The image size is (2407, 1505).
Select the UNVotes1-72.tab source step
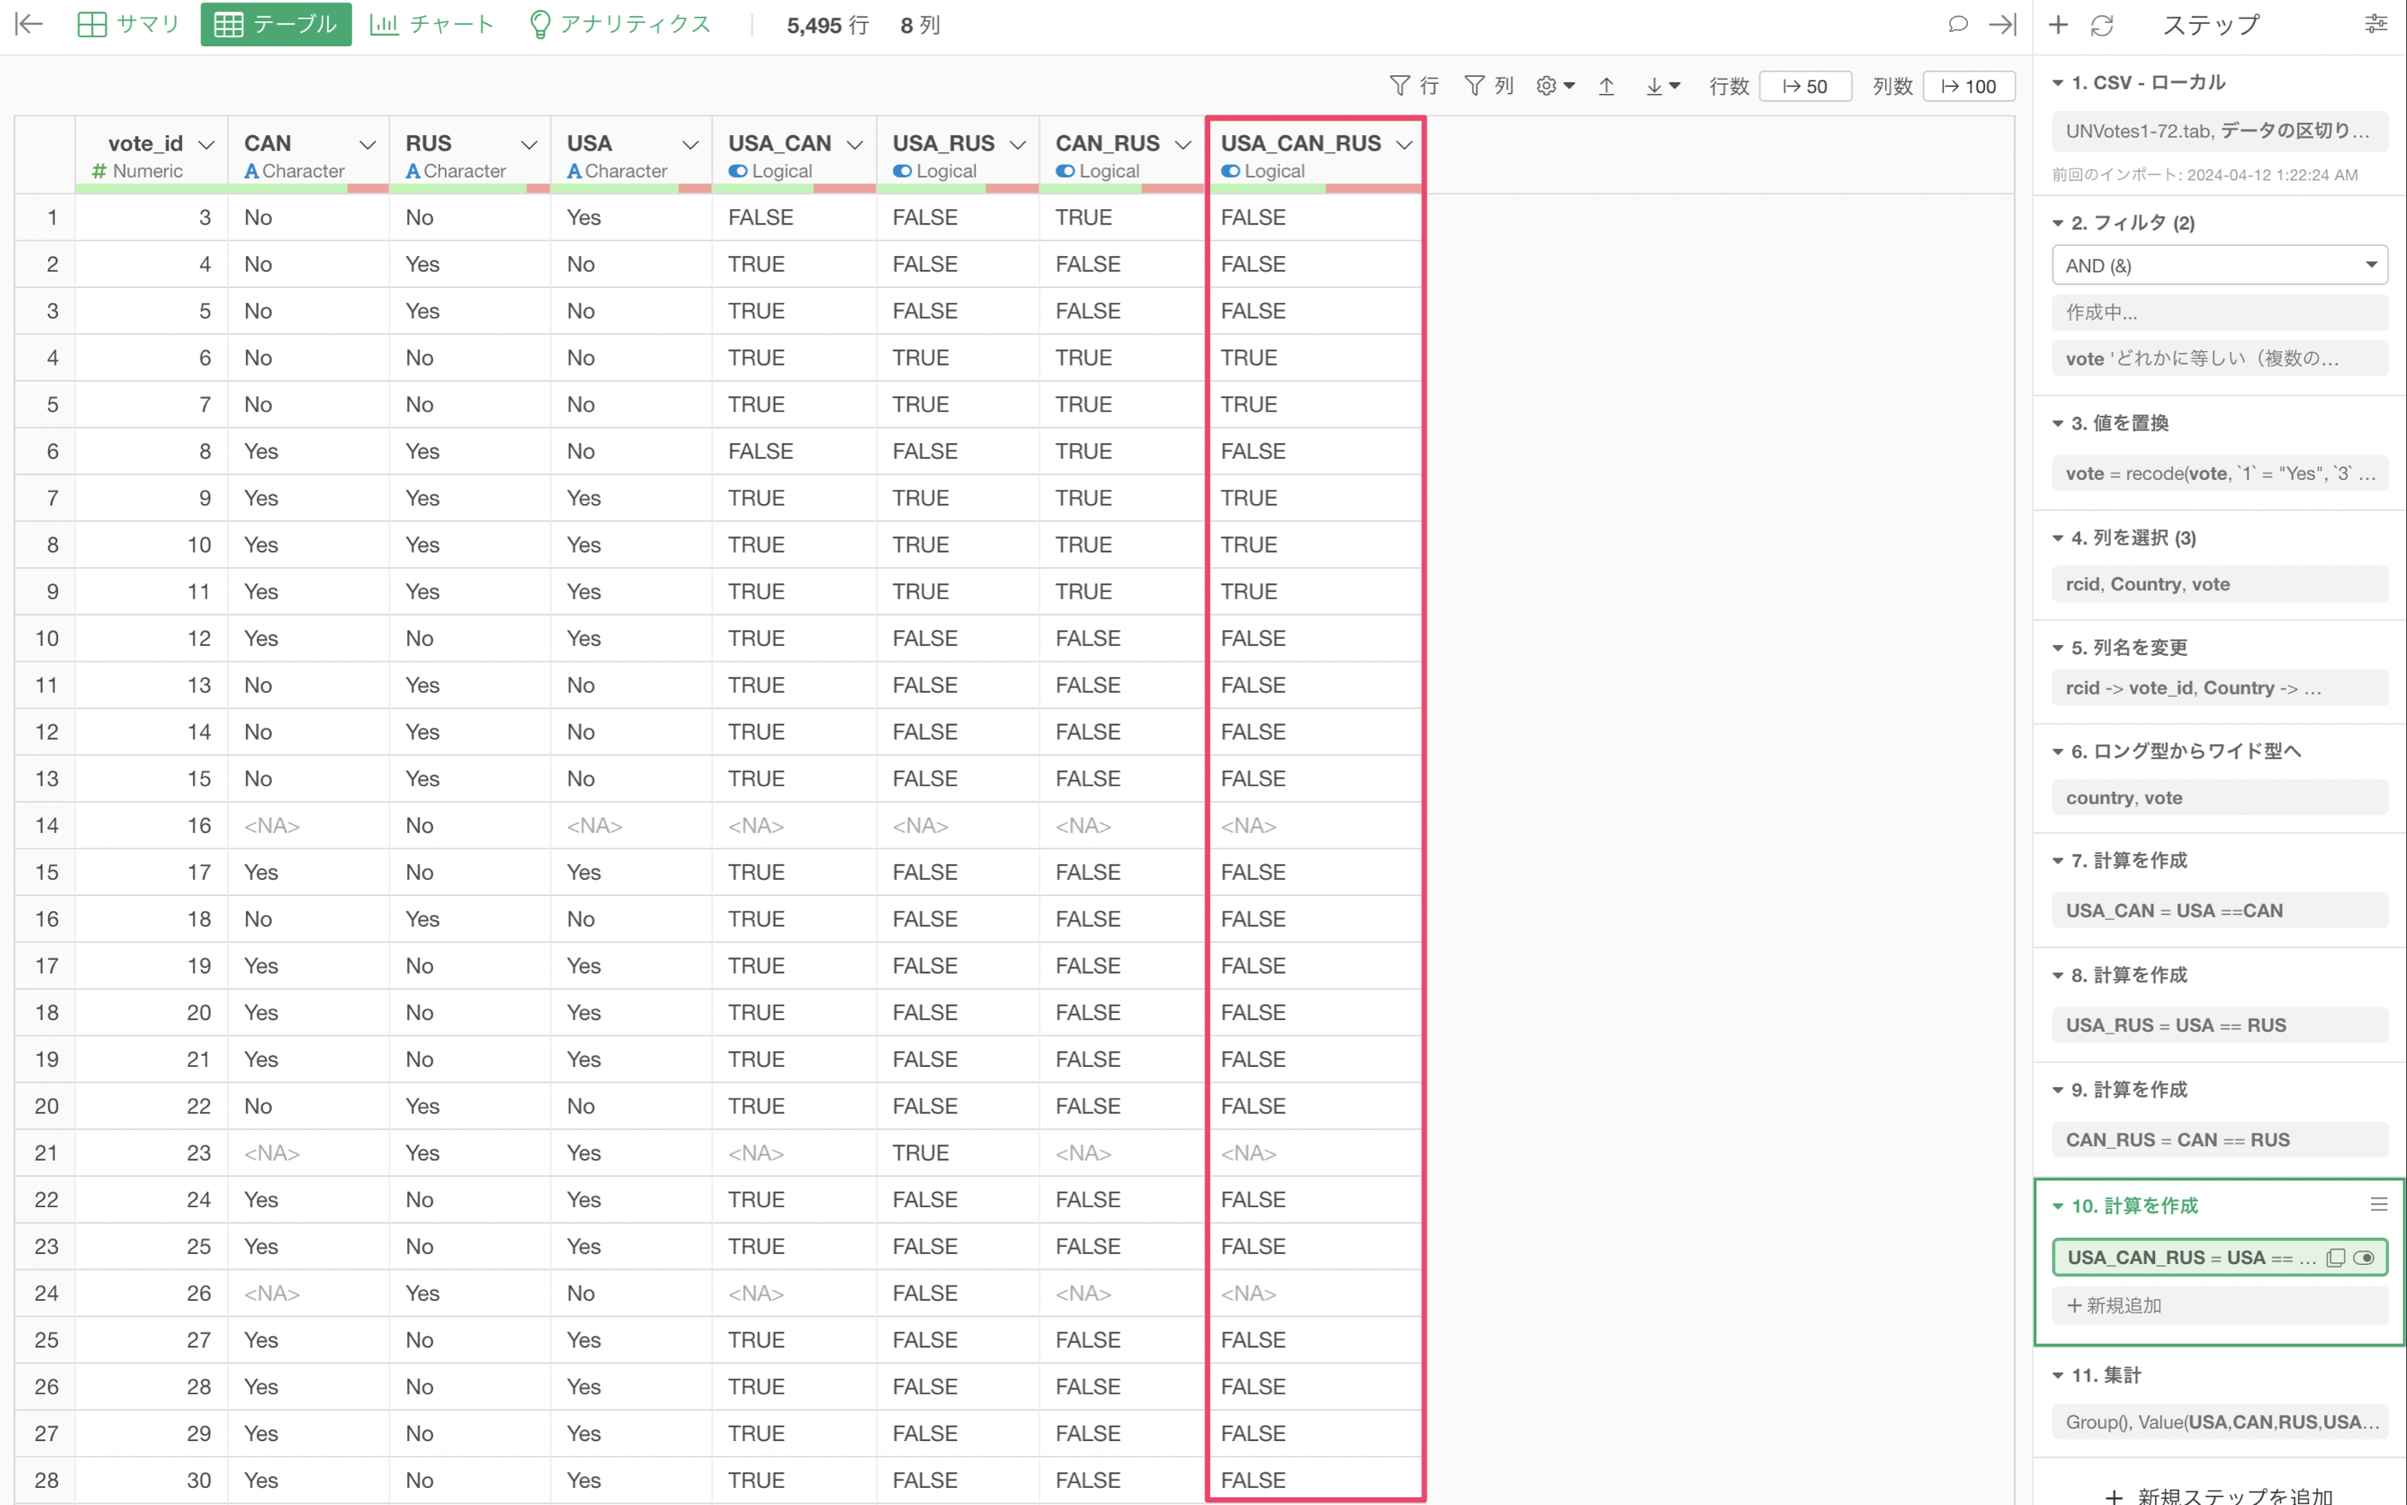click(2219, 131)
